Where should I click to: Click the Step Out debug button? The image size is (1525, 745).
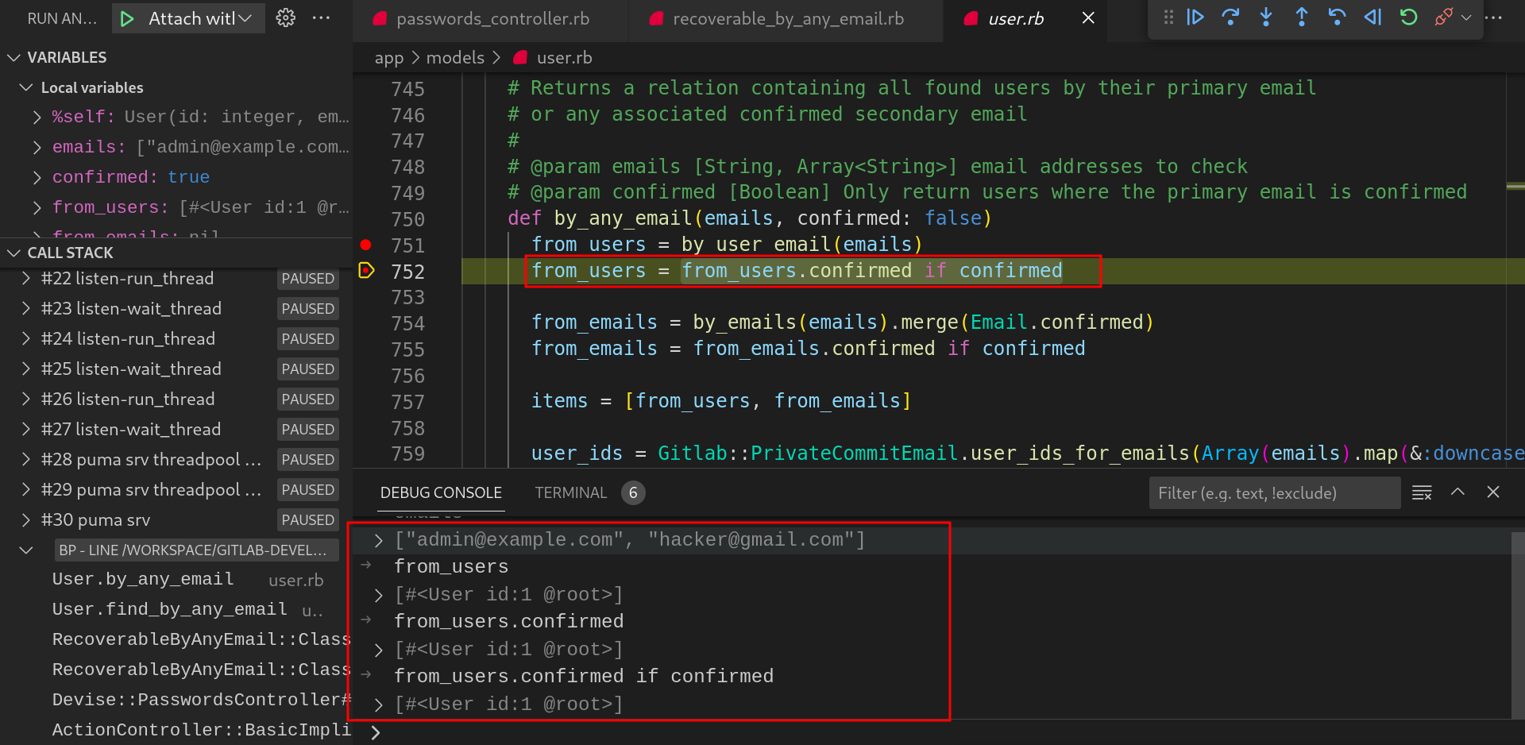[x=1302, y=17]
